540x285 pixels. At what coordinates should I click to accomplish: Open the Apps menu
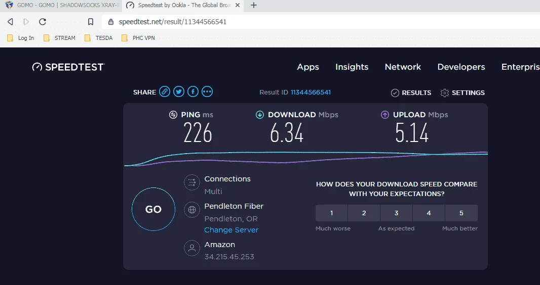308,67
